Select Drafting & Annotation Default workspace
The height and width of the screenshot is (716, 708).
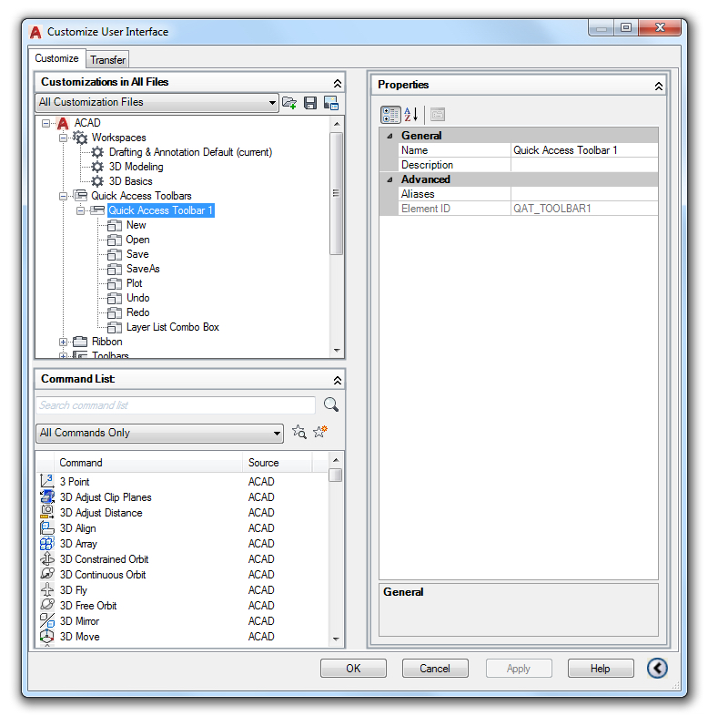pos(190,152)
